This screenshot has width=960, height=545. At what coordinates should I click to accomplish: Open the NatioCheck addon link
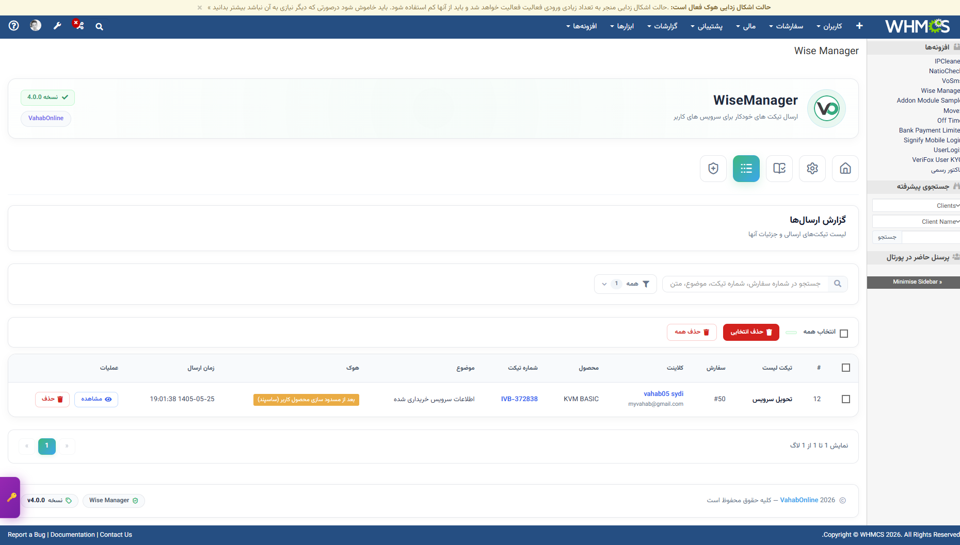pyautogui.click(x=945, y=71)
